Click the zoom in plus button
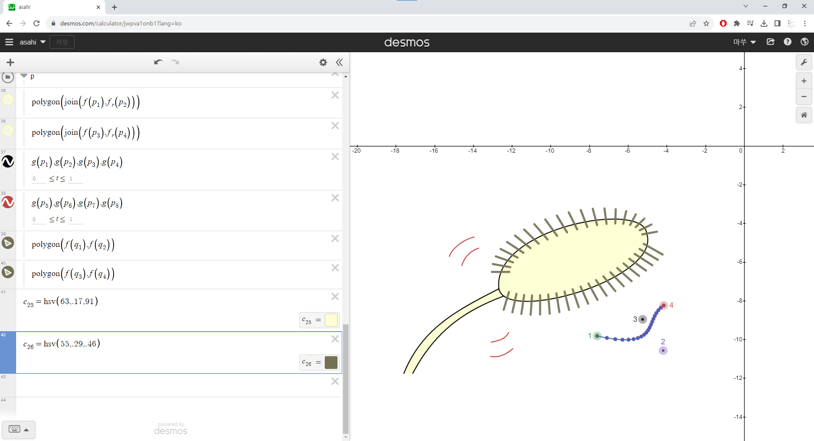Viewport: 814px width, 441px height. point(804,81)
